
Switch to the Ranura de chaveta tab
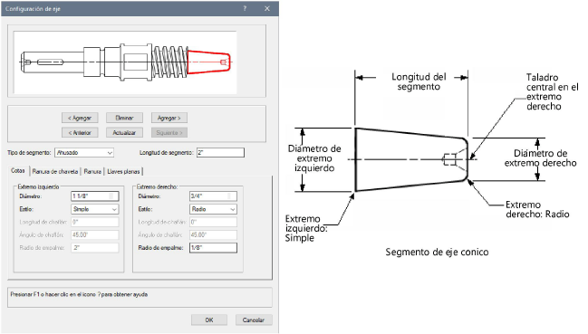[55, 171]
